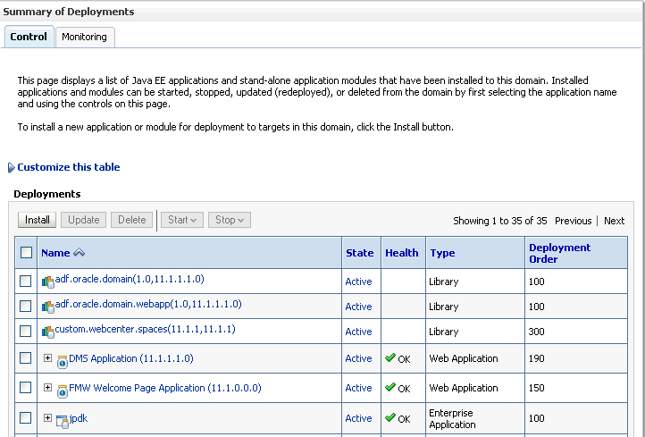Image resolution: width=645 pixels, height=437 pixels.
Task: Sort table by Deployment Order column header
Action: click(x=559, y=253)
